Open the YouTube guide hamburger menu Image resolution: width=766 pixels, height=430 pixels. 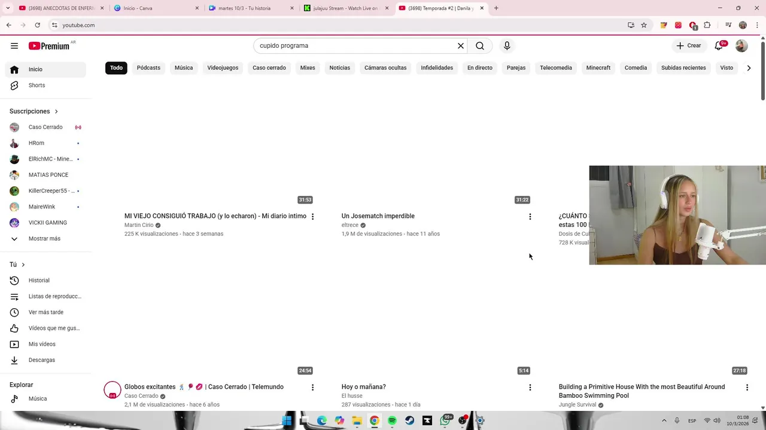[14, 46]
